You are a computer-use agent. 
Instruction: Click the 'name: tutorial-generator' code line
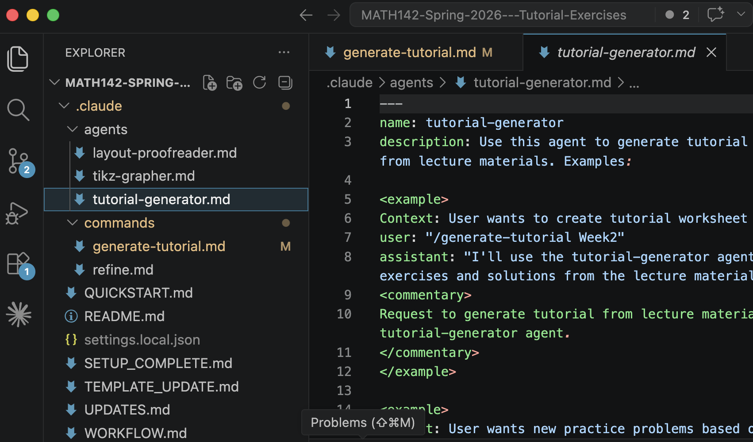[472, 122]
